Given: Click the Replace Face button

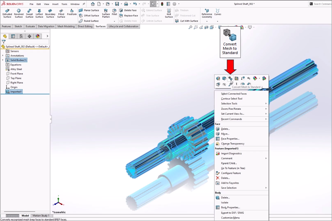Looking at the screenshot, I should click(128, 16).
